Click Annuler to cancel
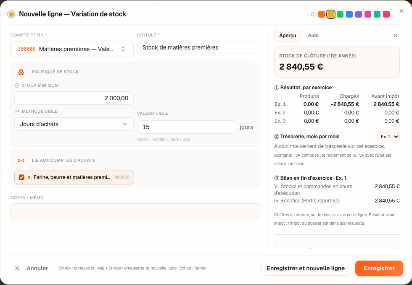 [37, 268]
